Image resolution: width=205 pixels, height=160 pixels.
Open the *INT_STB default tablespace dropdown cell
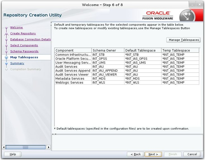click(143, 55)
